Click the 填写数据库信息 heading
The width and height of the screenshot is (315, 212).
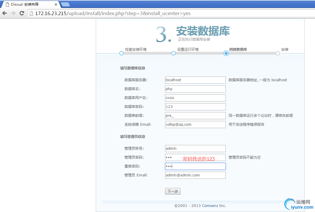point(133,68)
